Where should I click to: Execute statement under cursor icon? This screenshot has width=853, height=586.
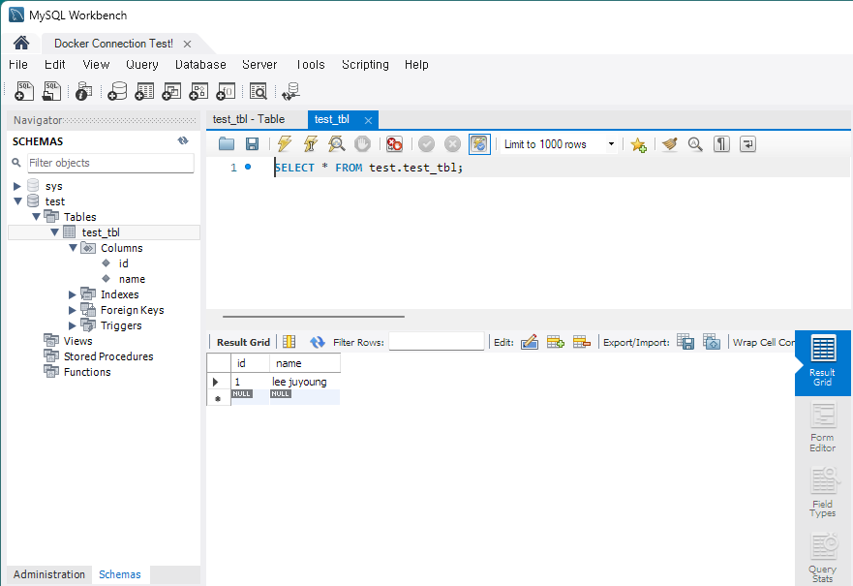tap(311, 144)
